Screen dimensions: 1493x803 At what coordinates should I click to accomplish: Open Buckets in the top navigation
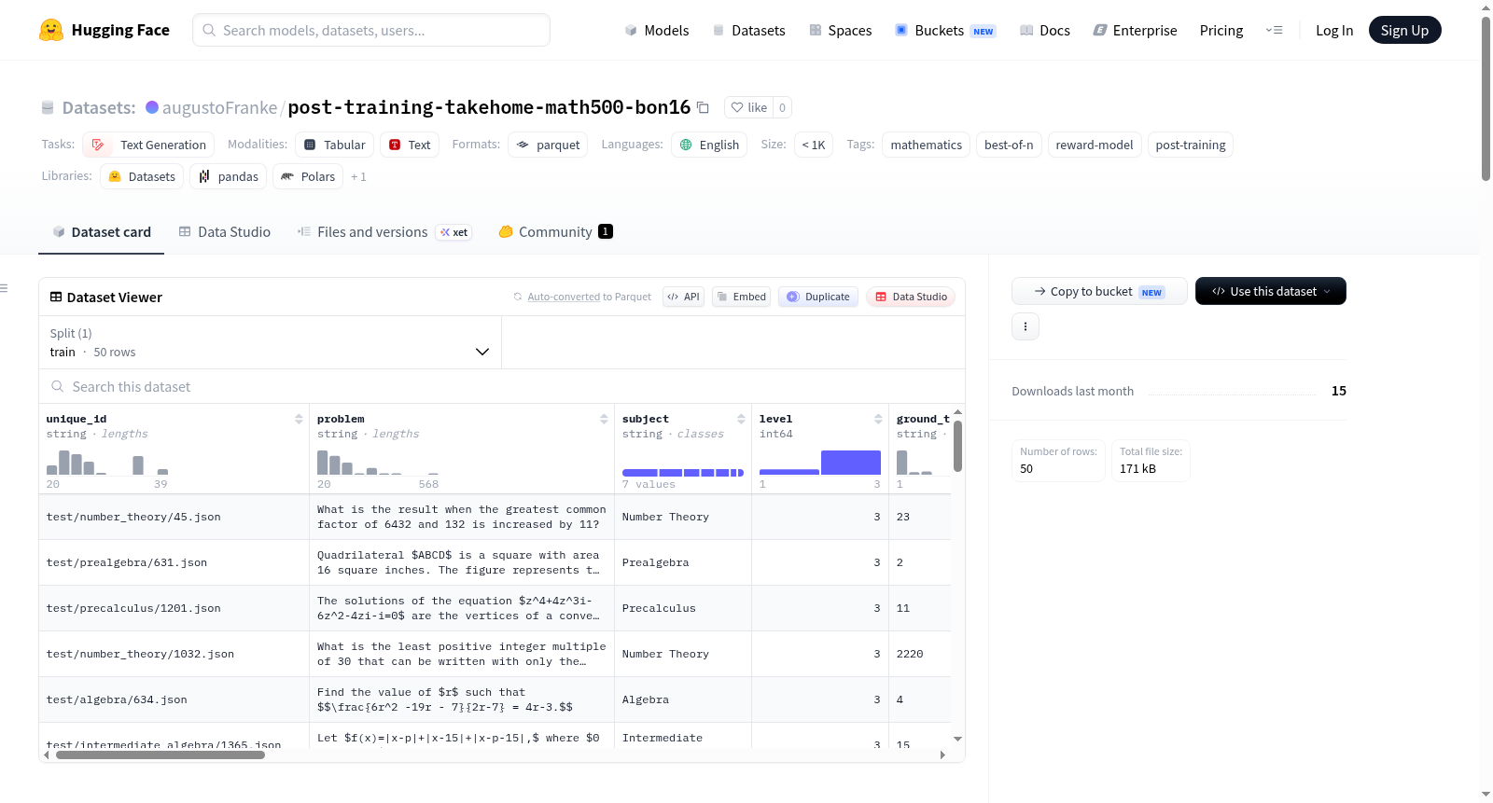pos(945,30)
